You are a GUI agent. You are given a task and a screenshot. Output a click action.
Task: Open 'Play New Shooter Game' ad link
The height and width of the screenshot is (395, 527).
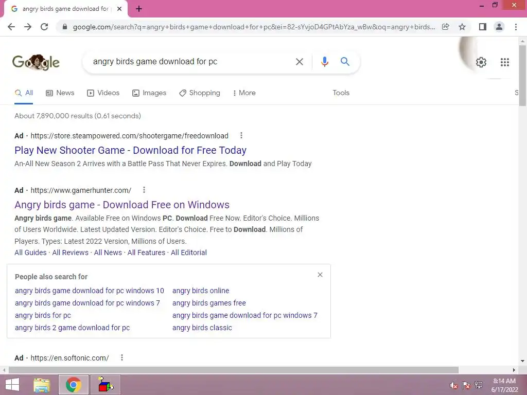(130, 150)
